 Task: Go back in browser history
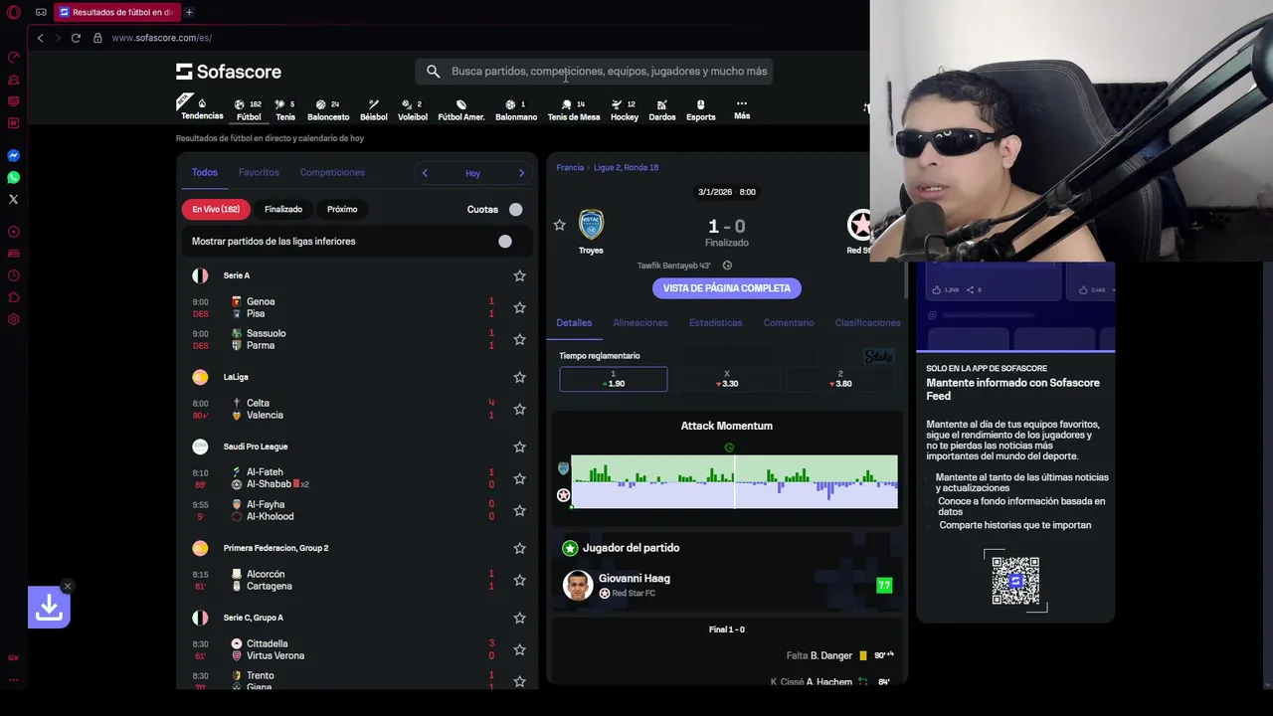40,38
